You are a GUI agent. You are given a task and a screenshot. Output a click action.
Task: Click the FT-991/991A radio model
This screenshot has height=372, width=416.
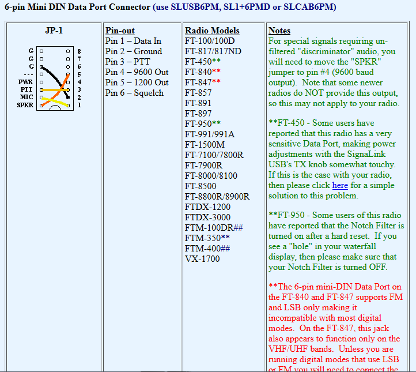(210, 134)
